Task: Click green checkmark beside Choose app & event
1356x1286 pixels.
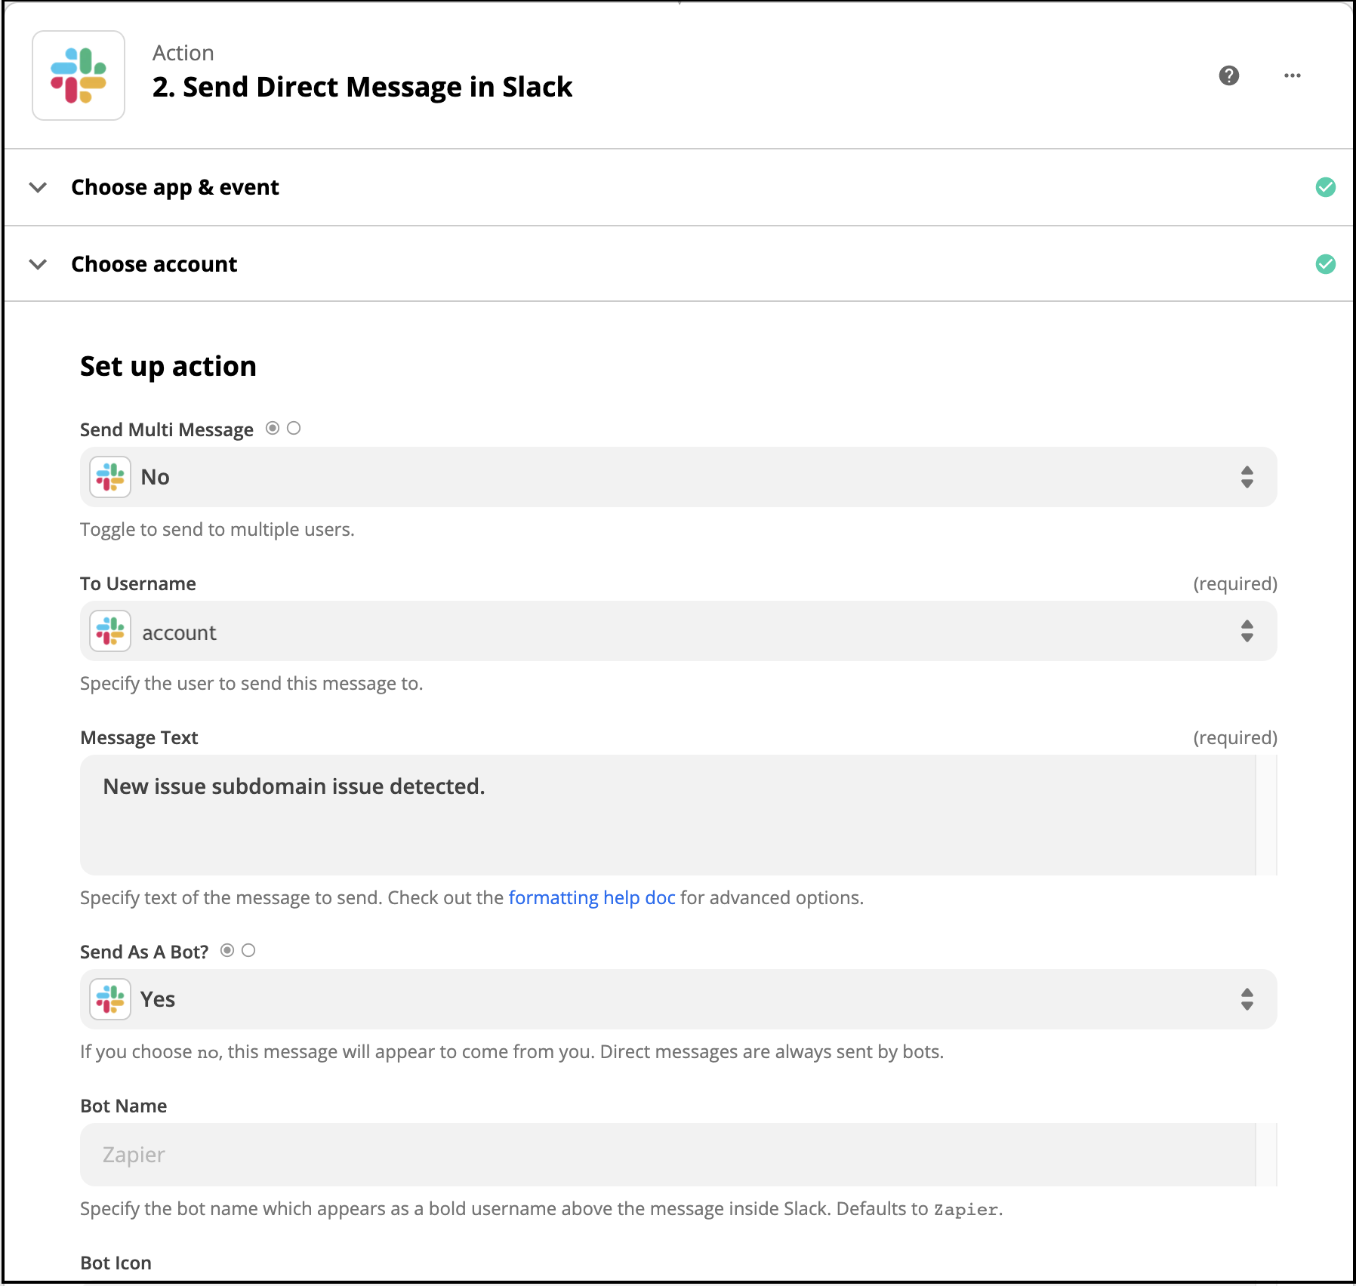Action: [1326, 187]
